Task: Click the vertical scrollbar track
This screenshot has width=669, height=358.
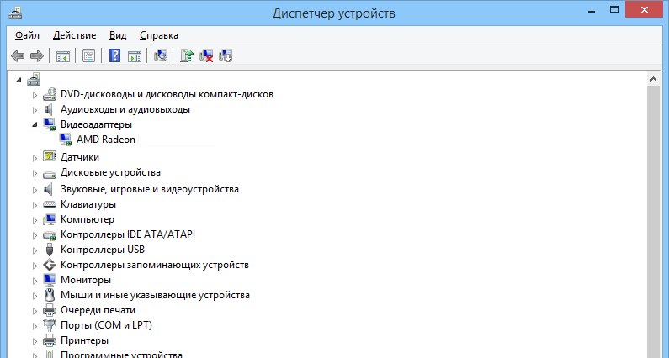Action: (x=653, y=222)
